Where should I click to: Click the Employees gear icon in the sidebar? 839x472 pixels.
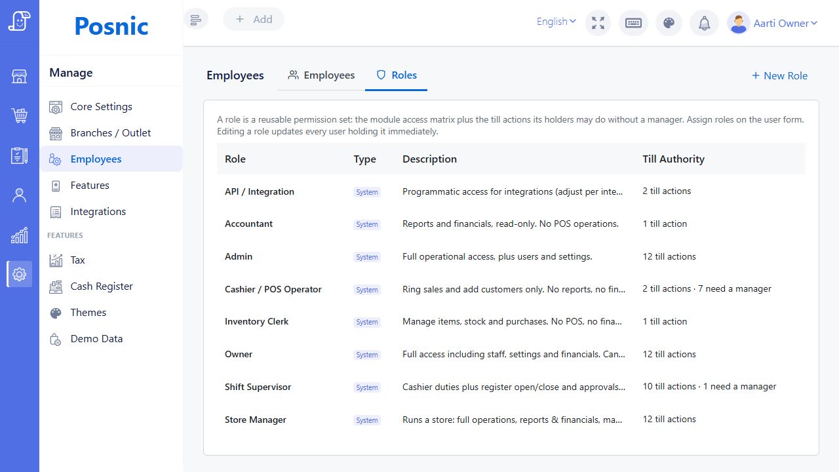(56, 159)
